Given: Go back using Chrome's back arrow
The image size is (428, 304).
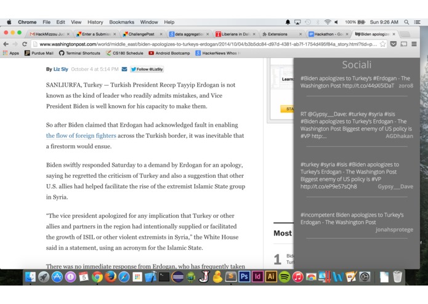Looking at the screenshot, I should pos(6,44).
